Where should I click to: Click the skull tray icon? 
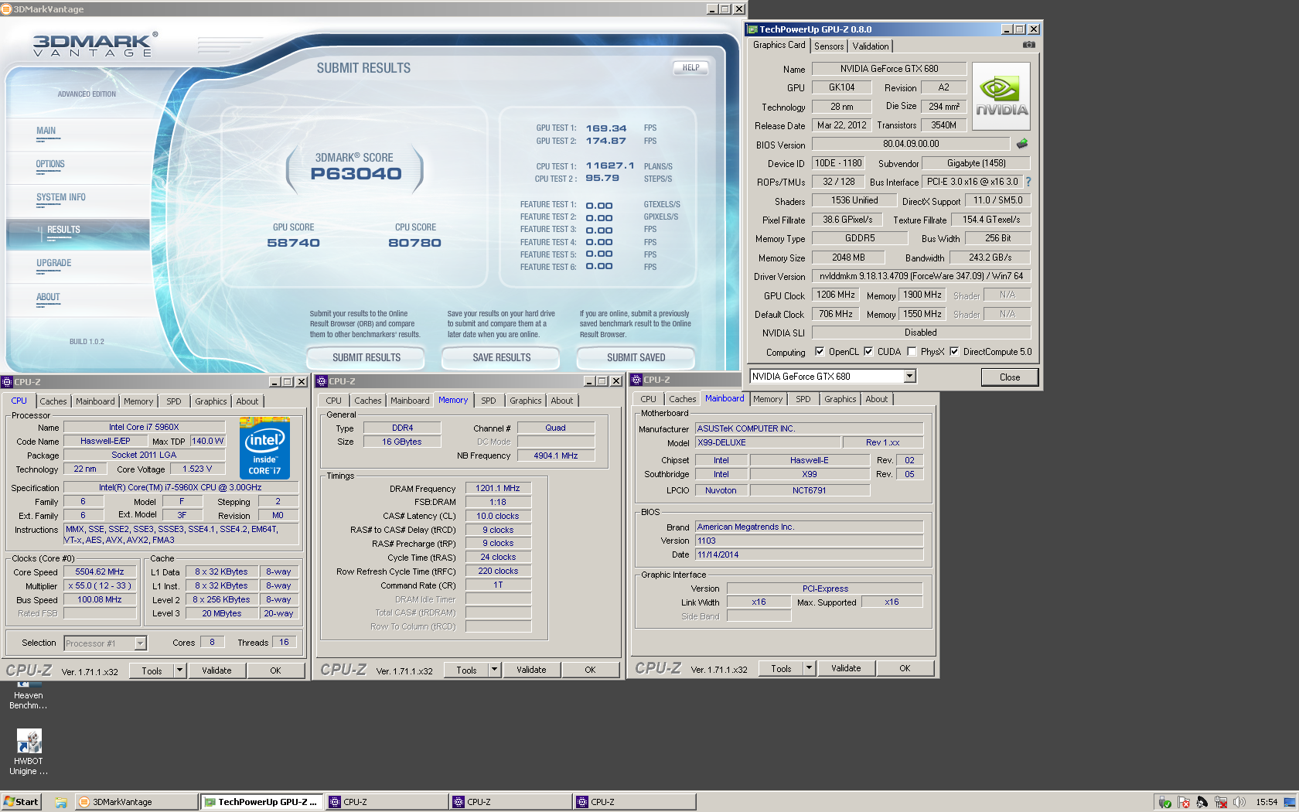point(1202,802)
